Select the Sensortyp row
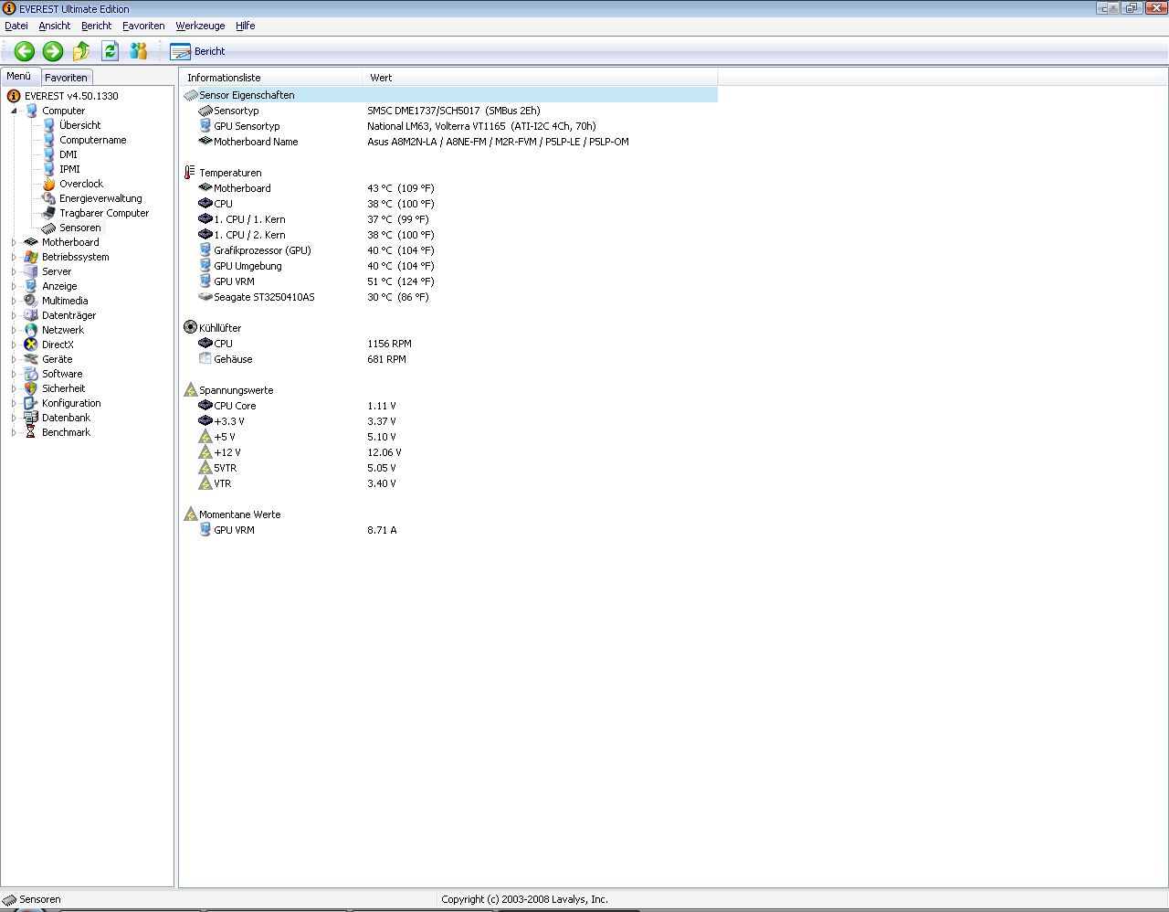Viewport: 1169px width, 912px height. click(449, 111)
